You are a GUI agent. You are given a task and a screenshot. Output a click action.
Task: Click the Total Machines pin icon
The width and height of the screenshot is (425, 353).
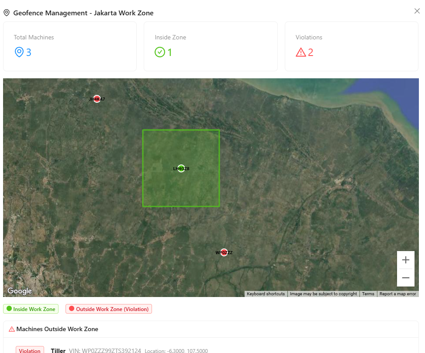[x=19, y=52]
